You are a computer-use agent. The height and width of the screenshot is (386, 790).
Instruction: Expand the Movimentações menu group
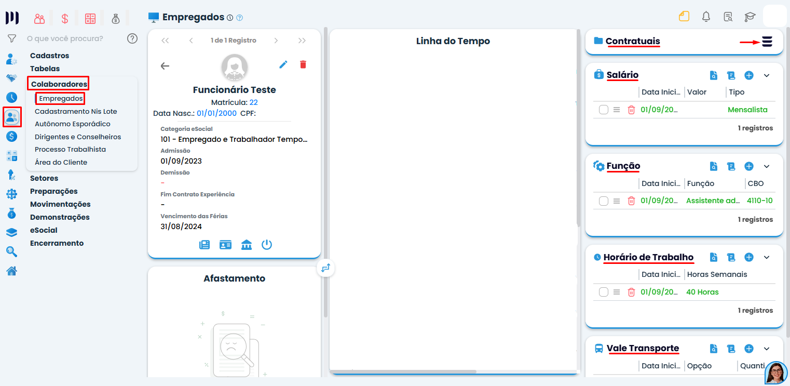(x=60, y=204)
